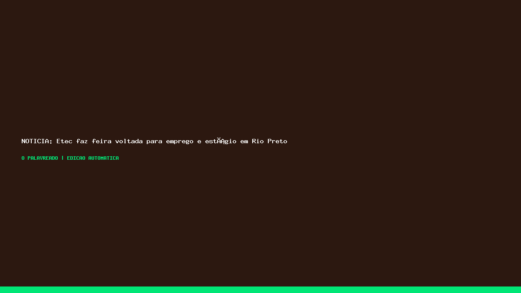
Task: Click the word para in the headline
Action: [x=154, y=142]
